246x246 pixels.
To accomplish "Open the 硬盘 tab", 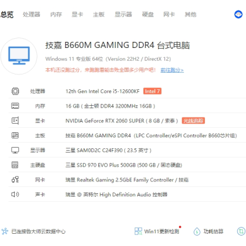I will [x=148, y=14].
